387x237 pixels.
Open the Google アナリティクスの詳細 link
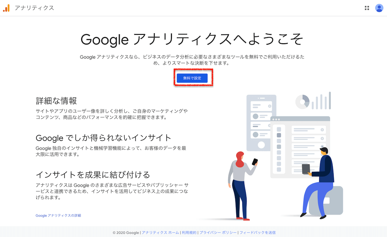(58, 216)
